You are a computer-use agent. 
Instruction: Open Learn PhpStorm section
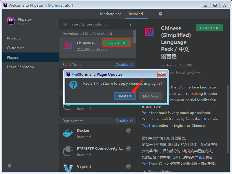point(31,67)
